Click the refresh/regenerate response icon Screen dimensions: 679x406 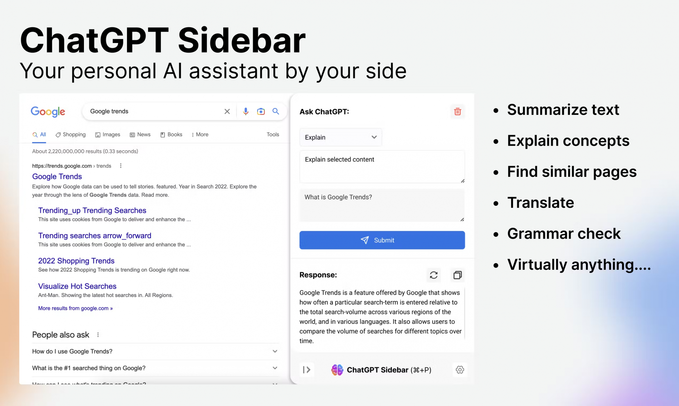pos(434,274)
